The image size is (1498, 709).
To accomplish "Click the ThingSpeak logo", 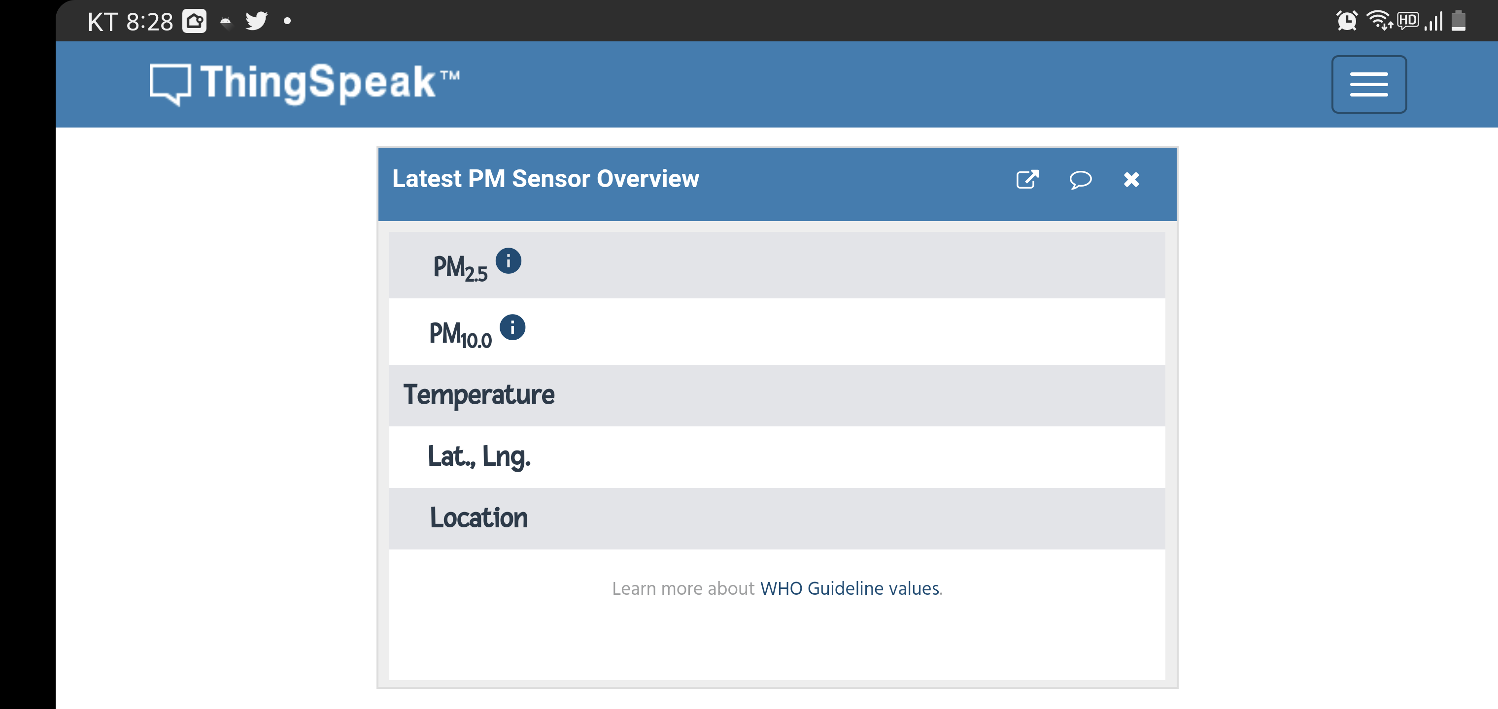I will pos(304,84).
